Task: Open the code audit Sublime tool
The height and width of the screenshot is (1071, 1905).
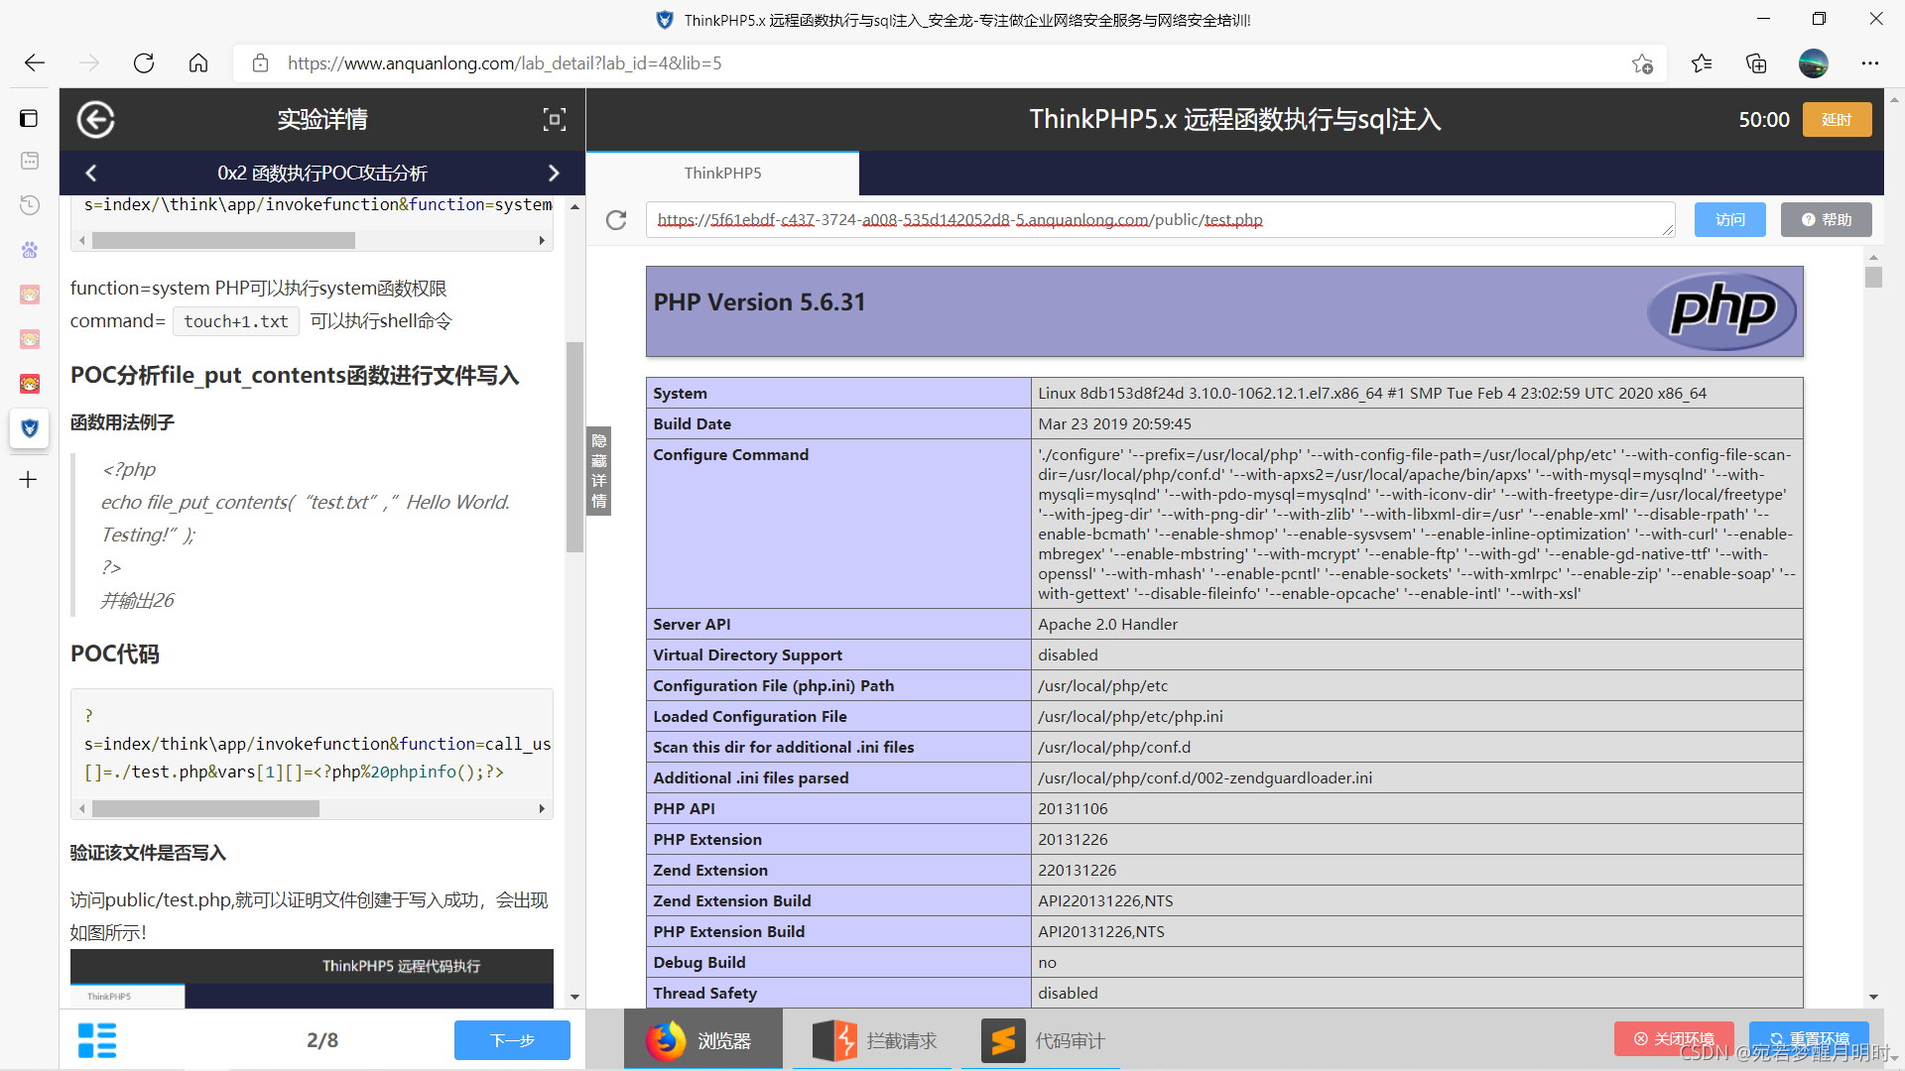Action: click(1043, 1040)
